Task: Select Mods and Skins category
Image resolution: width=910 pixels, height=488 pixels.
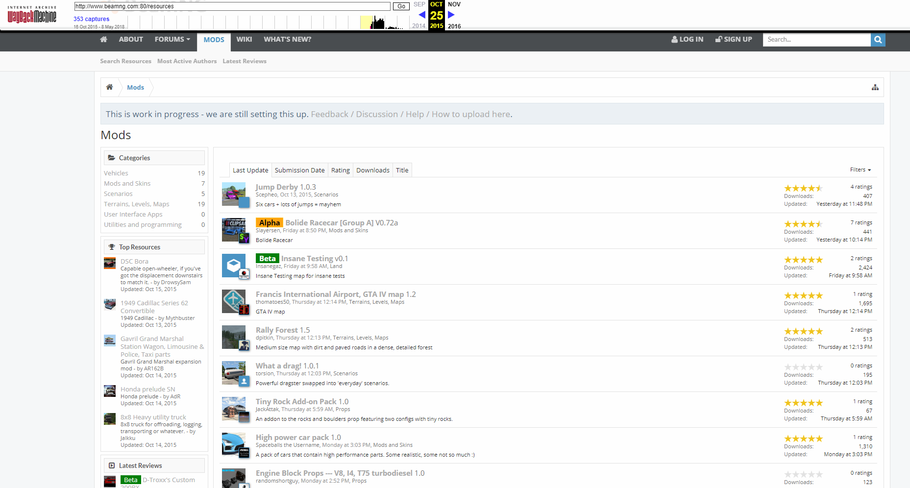Action: pos(127,184)
